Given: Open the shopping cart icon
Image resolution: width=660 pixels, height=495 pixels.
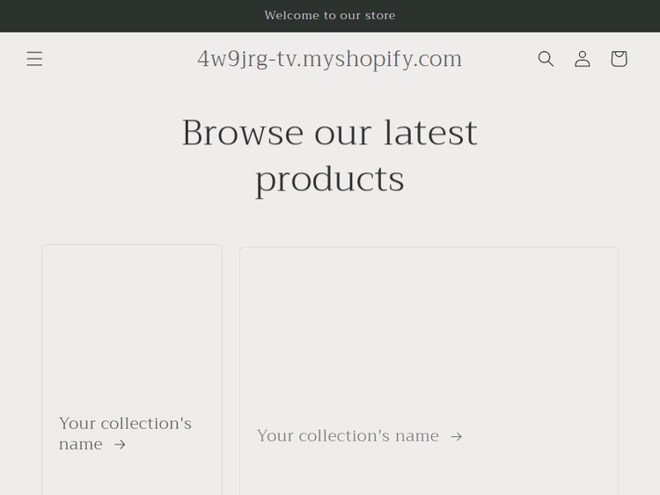Looking at the screenshot, I should point(619,59).
